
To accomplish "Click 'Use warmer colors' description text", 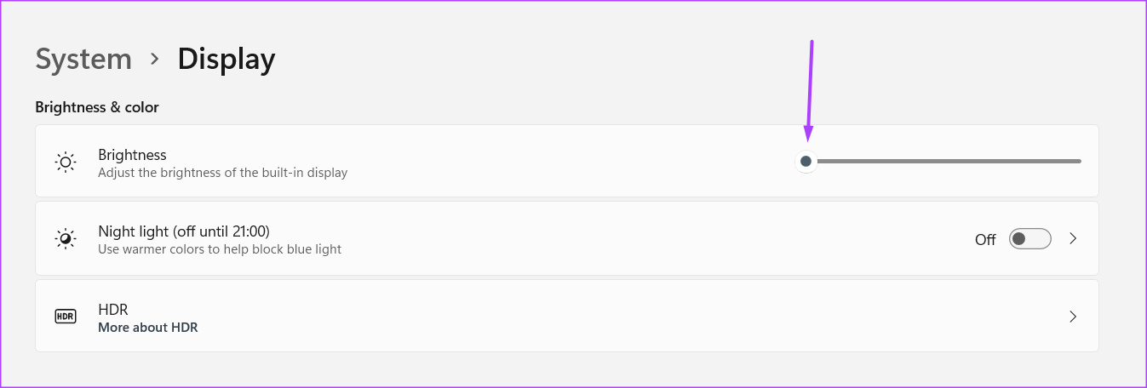I will (220, 250).
